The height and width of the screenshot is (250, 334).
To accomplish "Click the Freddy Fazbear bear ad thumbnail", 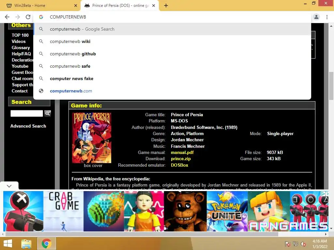I will (185, 211).
